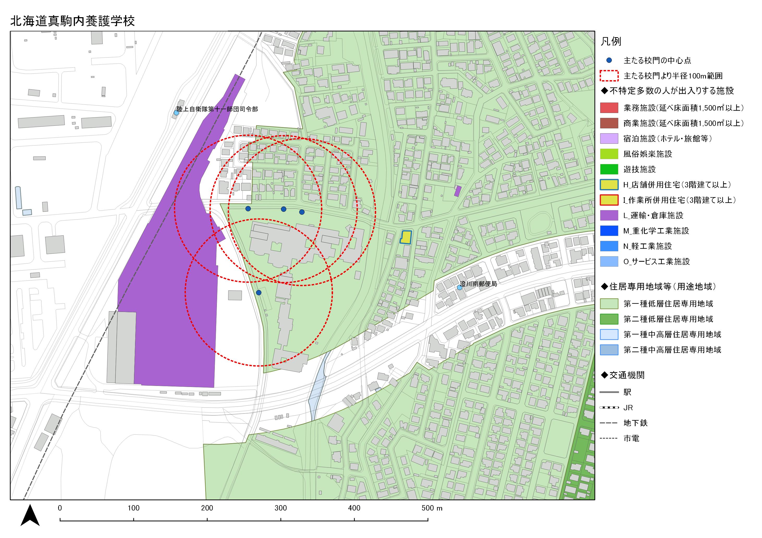Click the 市電 dotted line symbol in legend

609,439
